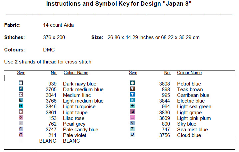Select the Pale violet arch symbol
The image size is (239, 152).
point(21,135)
